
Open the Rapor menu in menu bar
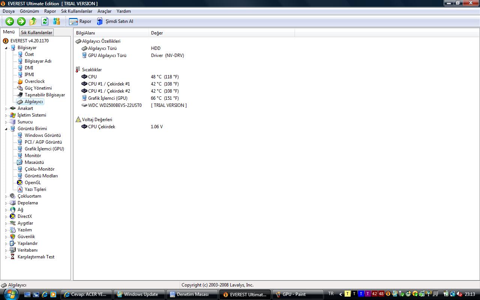point(50,11)
